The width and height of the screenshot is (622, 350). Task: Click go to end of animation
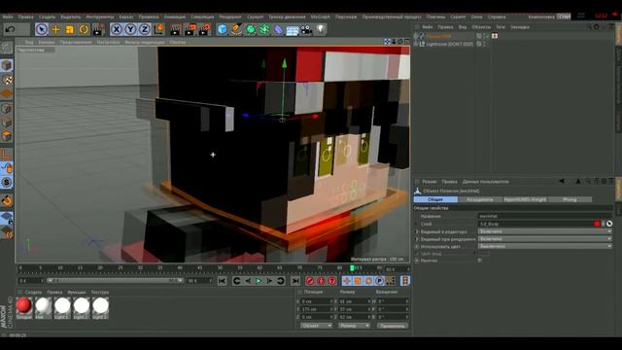[x=295, y=281]
